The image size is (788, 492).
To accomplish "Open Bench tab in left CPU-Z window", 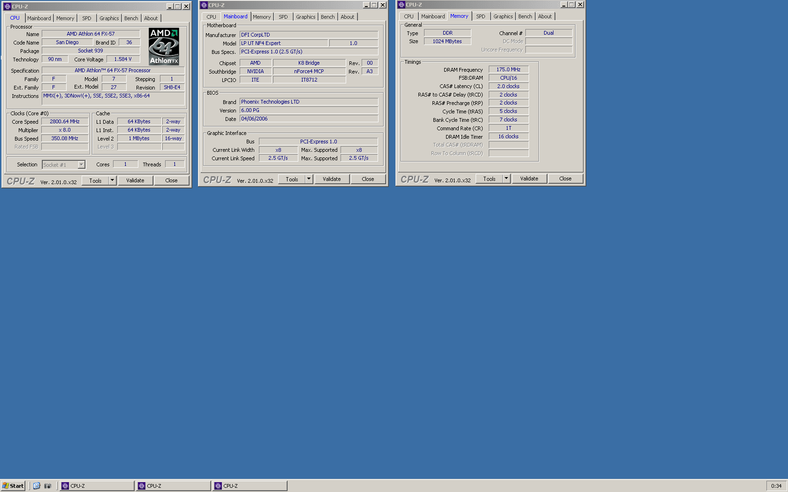I will click(131, 18).
